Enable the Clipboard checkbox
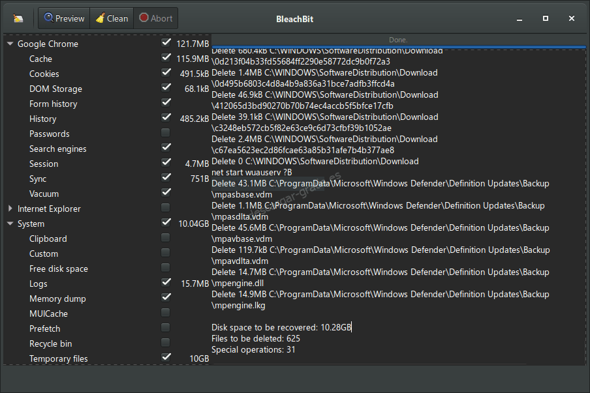This screenshot has width=590, height=393. [166, 237]
